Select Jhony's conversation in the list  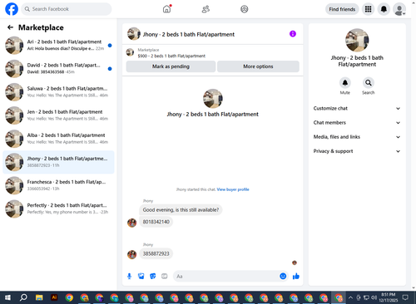58,162
